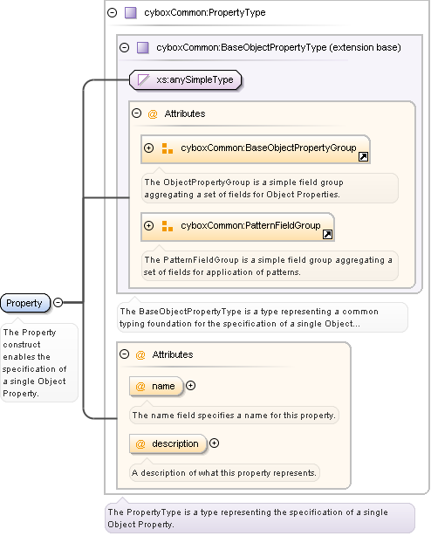The width and height of the screenshot is (431, 536).
Task: Collapse the cyboxCommon:PropertyType node
Action: [112, 12]
